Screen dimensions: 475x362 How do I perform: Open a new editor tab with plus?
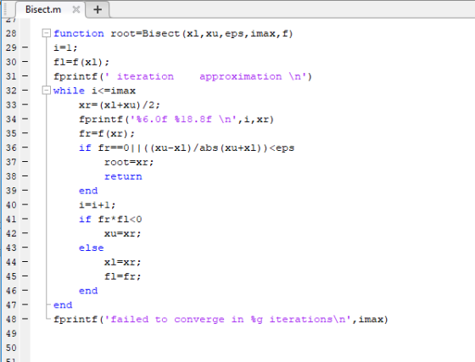point(98,9)
